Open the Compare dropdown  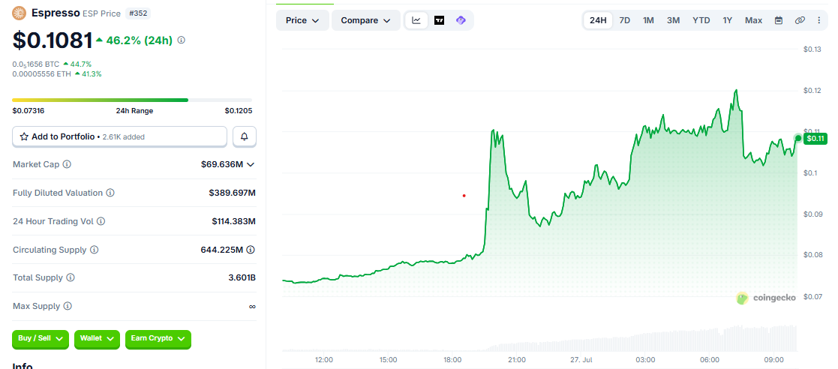click(366, 20)
